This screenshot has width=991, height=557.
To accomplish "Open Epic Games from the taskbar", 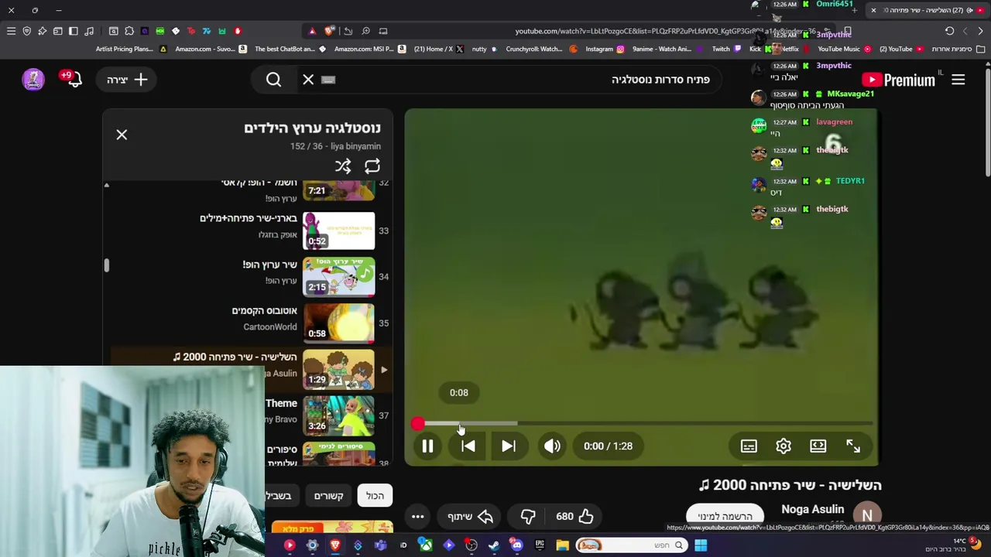I will [x=540, y=545].
